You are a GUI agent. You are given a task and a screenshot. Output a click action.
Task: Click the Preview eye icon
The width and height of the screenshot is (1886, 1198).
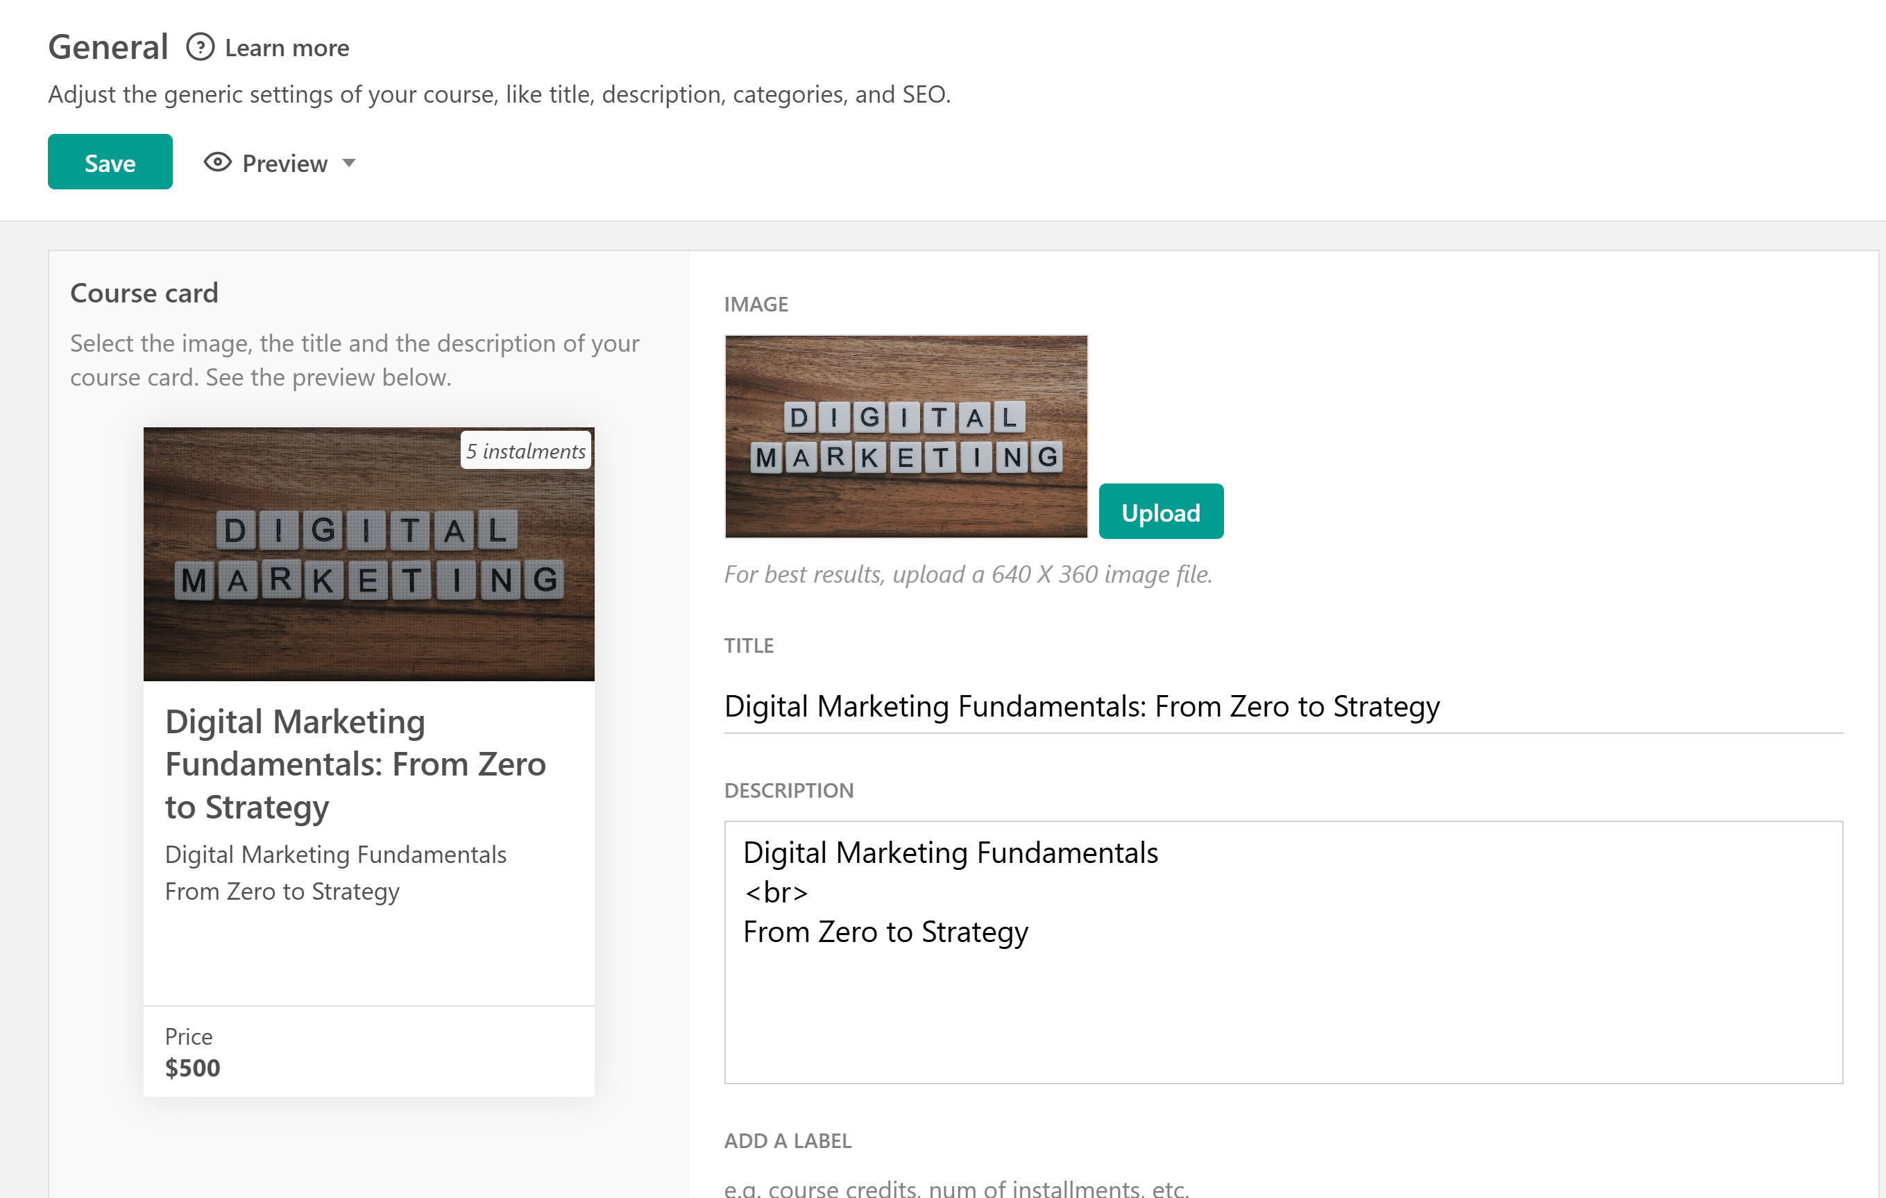point(218,163)
